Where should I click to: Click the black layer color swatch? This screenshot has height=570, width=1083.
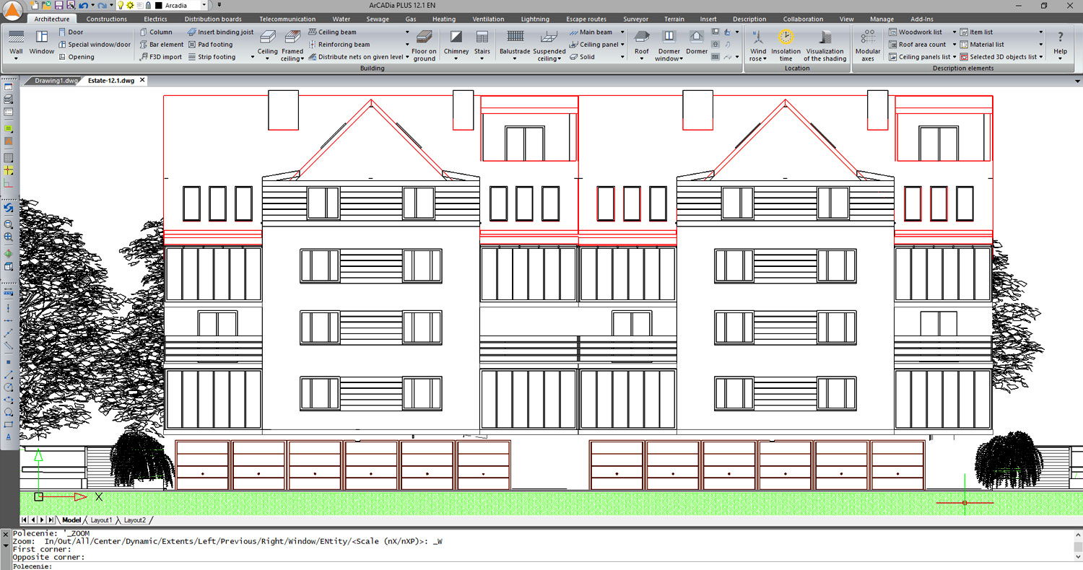(158, 5)
